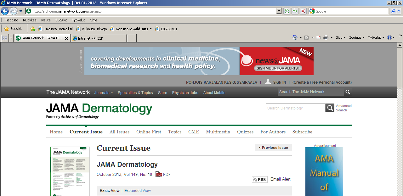This screenshot has height=196, width=403.
Task: Click the green Refresh page icon
Action: pos(295,11)
